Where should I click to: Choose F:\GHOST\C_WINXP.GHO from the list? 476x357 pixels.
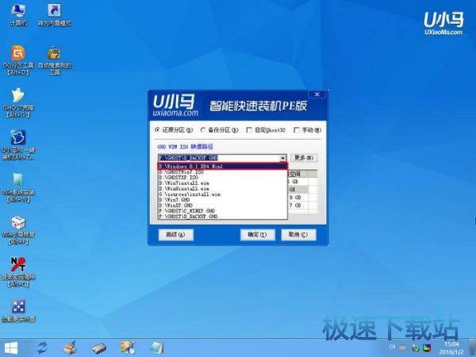point(222,211)
